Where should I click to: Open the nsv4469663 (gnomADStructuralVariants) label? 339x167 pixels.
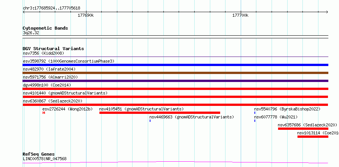coord(192,117)
